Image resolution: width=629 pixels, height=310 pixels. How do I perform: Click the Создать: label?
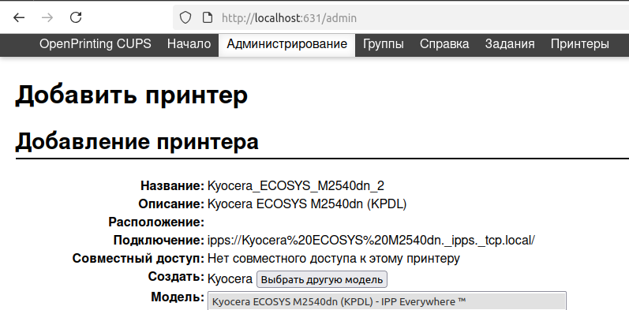(176, 277)
